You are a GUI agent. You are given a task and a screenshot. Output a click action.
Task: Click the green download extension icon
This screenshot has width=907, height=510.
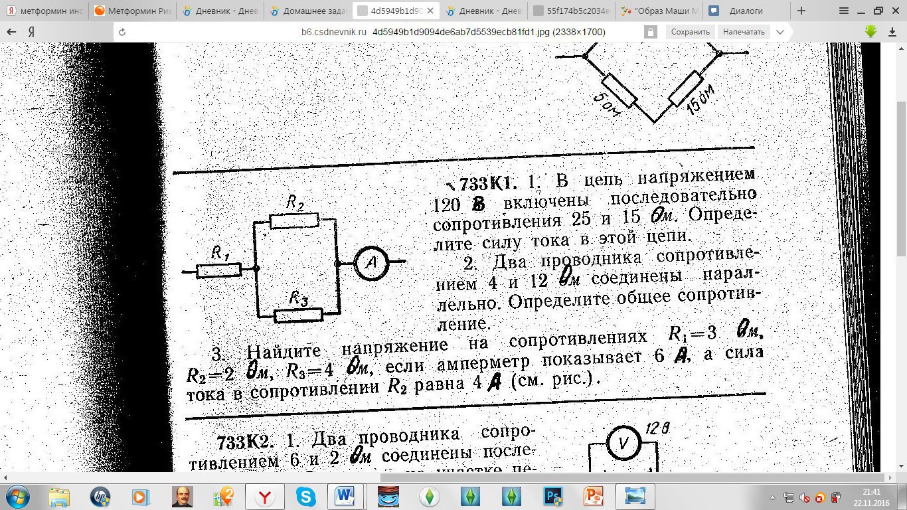(x=870, y=31)
